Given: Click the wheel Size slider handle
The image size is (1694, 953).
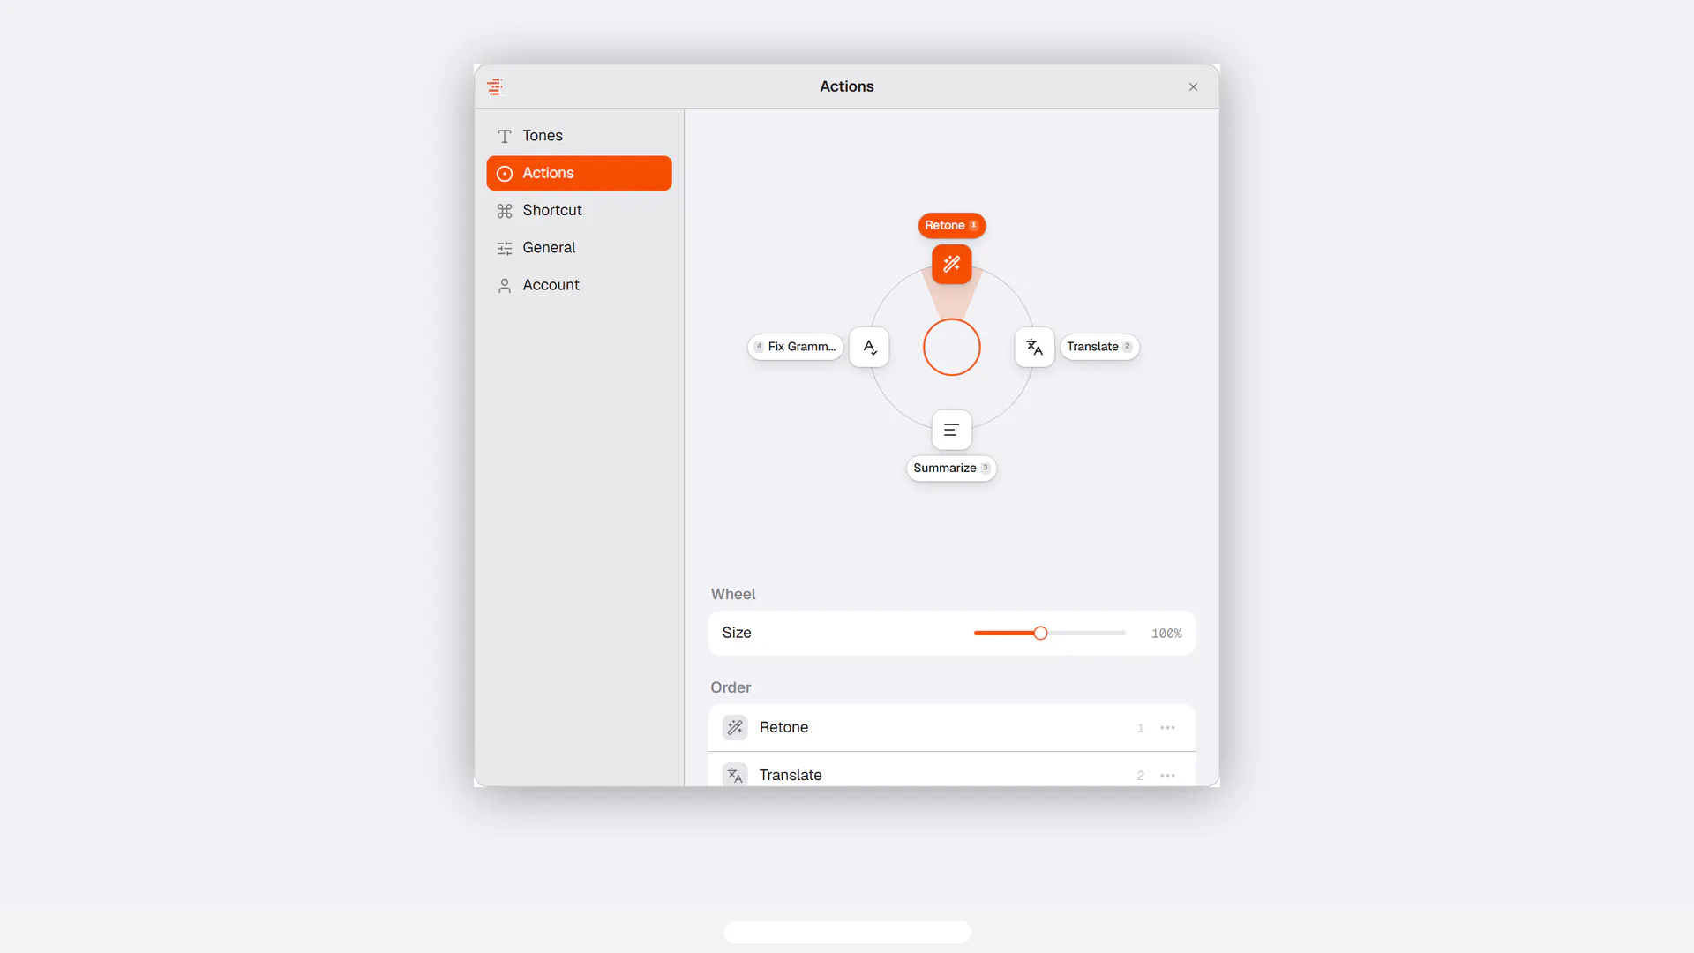Looking at the screenshot, I should pos(1040,633).
